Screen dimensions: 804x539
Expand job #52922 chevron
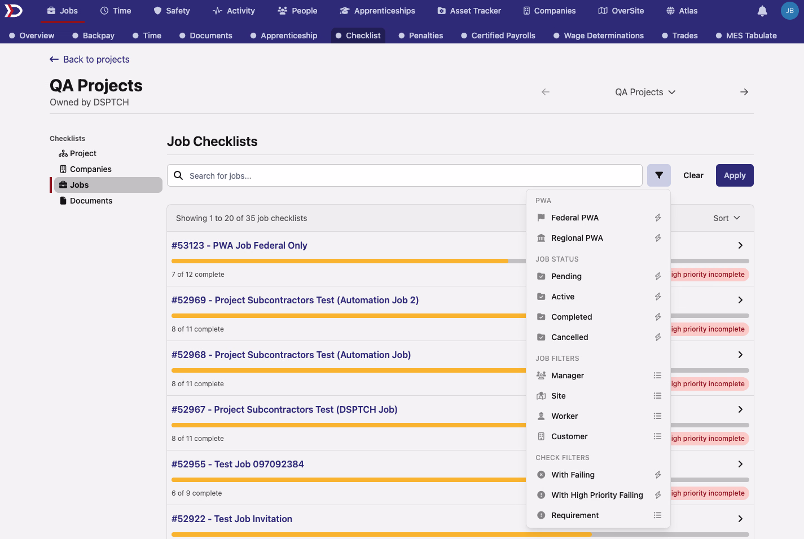740,519
